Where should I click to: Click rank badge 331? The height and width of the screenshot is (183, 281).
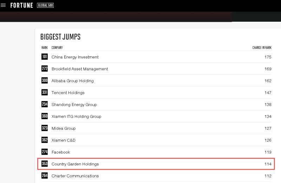(45, 93)
